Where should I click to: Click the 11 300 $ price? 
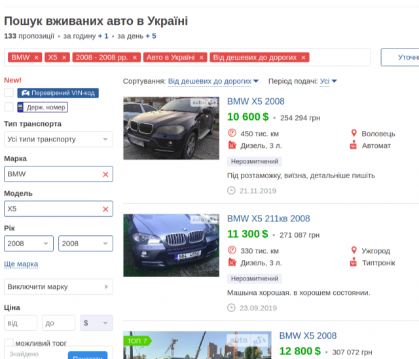[247, 234]
